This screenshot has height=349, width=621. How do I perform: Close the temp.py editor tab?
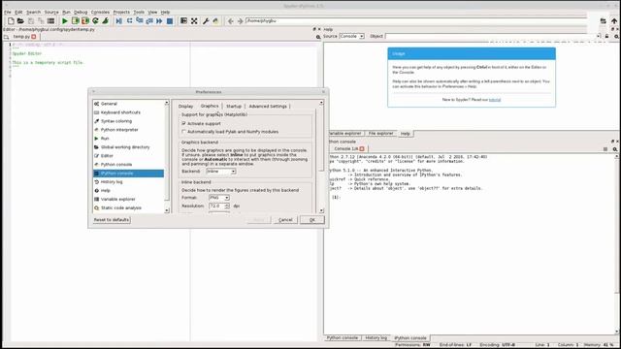tap(34, 37)
